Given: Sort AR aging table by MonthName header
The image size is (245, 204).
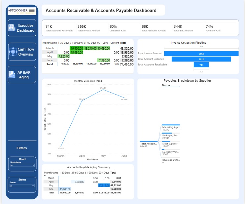Looking at the screenshot, I should point(50,43).
